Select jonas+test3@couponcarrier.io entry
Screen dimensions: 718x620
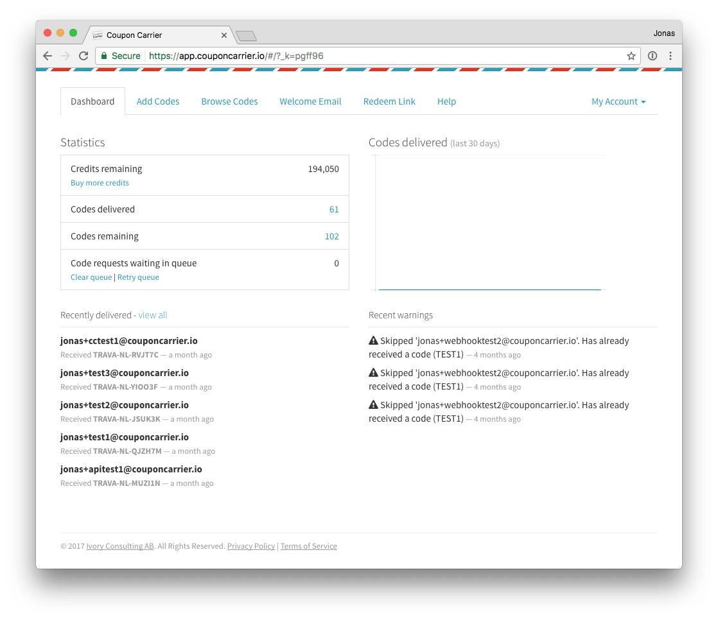(x=125, y=372)
